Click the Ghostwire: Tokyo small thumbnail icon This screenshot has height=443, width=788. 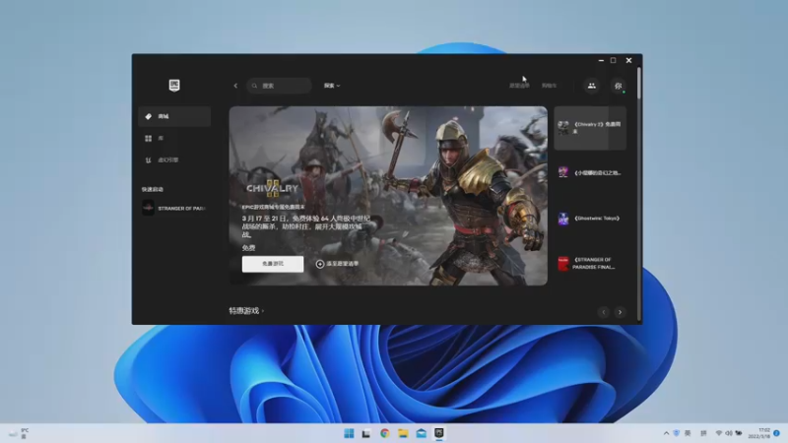[x=563, y=219]
